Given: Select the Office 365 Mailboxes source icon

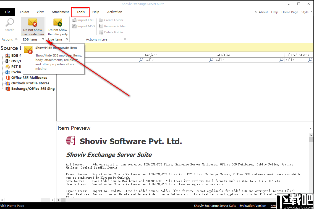Looking at the screenshot, I should click(7, 77).
